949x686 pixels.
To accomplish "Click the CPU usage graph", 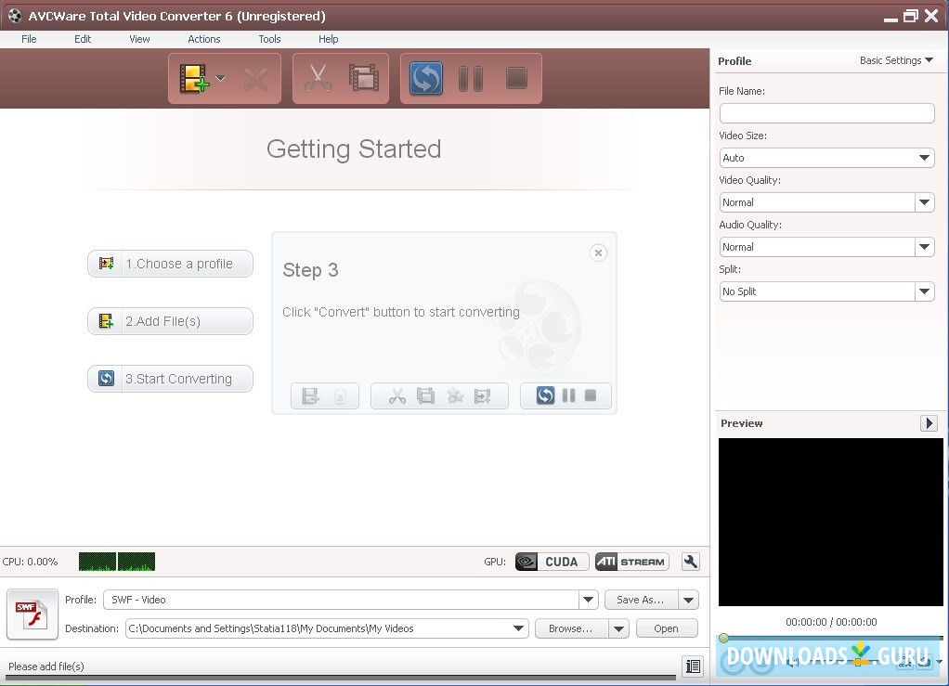I will (117, 562).
